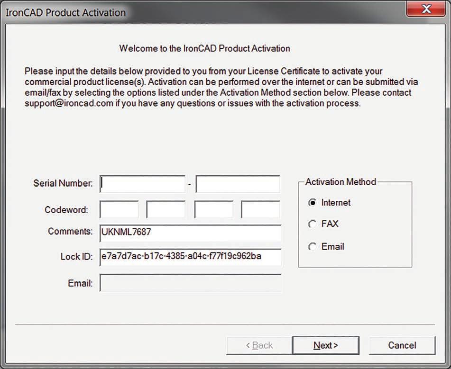
Task: Click the Serial Number label
Action: 63,183
